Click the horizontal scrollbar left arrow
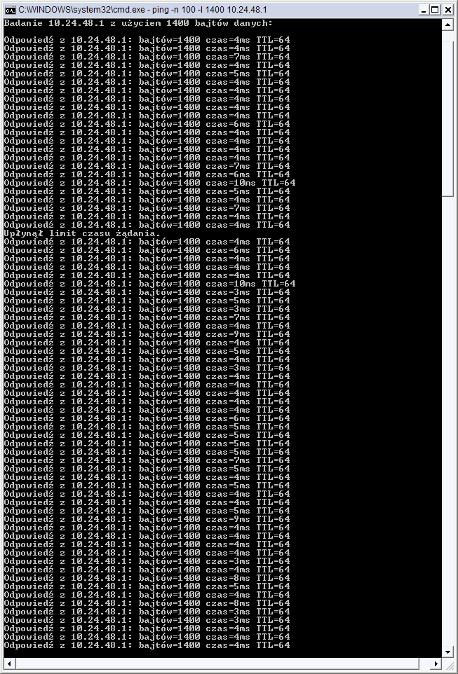The image size is (458, 674). (x=10, y=663)
